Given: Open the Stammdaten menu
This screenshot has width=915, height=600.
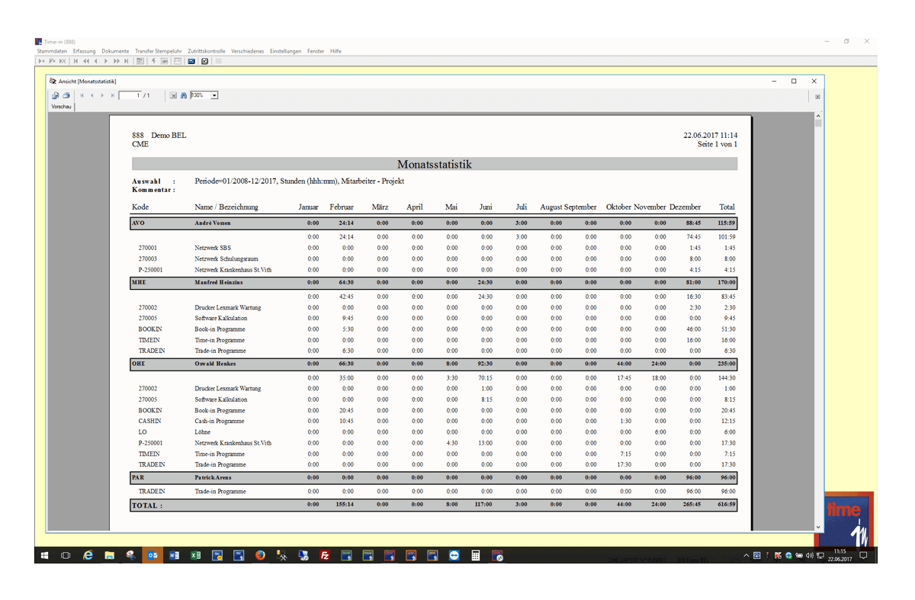Looking at the screenshot, I should point(52,51).
